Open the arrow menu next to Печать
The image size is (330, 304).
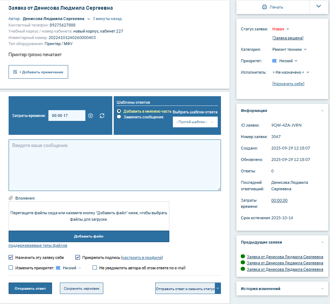pos(319,7)
